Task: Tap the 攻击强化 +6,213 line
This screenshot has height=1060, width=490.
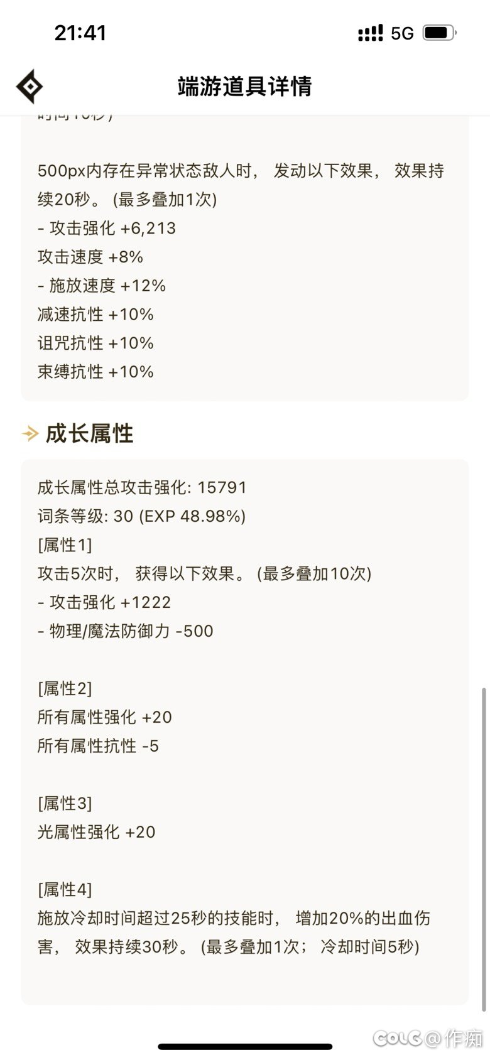Action: pyautogui.click(x=107, y=228)
